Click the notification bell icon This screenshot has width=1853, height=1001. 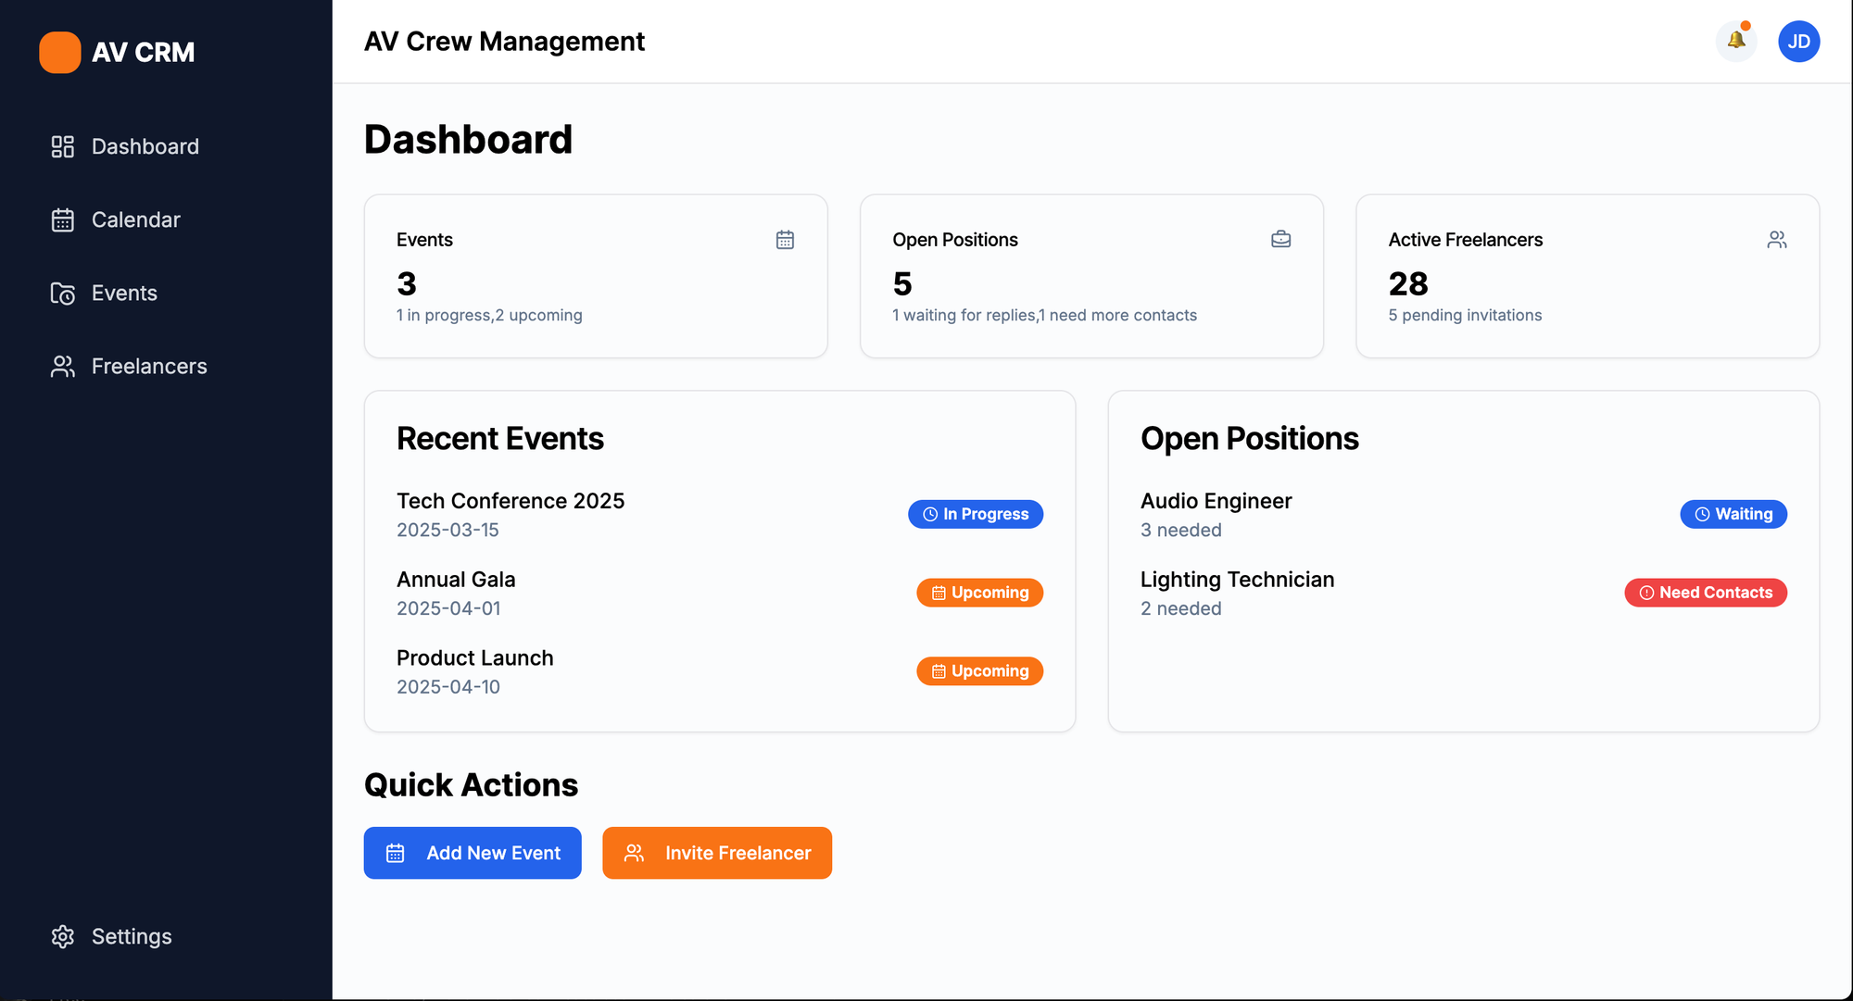[1735, 42]
